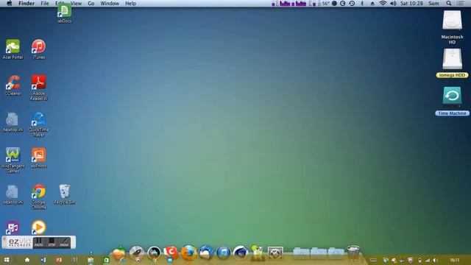The image size is (471, 265).
Task: Pause the Ezvid recording
Action: tap(38, 242)
